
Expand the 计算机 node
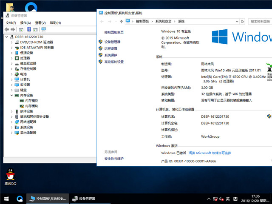coord(11,79)
